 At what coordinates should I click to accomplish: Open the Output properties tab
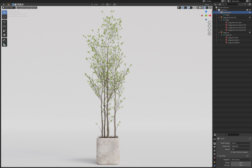coord(215,147)
